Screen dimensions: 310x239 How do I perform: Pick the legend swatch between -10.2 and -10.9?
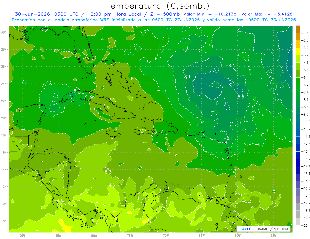(x=298, y=125)
